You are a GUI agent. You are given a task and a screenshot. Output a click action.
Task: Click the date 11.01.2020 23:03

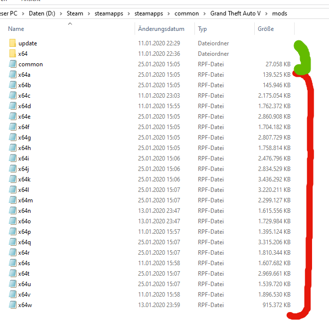[159, 95]
